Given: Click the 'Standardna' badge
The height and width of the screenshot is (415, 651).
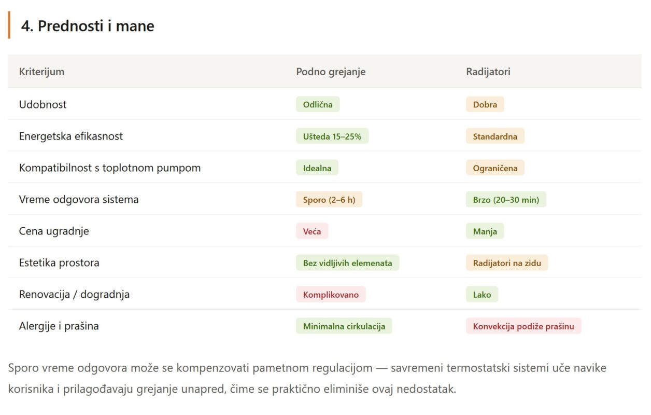Looking at the screenshot, I should pyautogui.click(x=495, y=136).
